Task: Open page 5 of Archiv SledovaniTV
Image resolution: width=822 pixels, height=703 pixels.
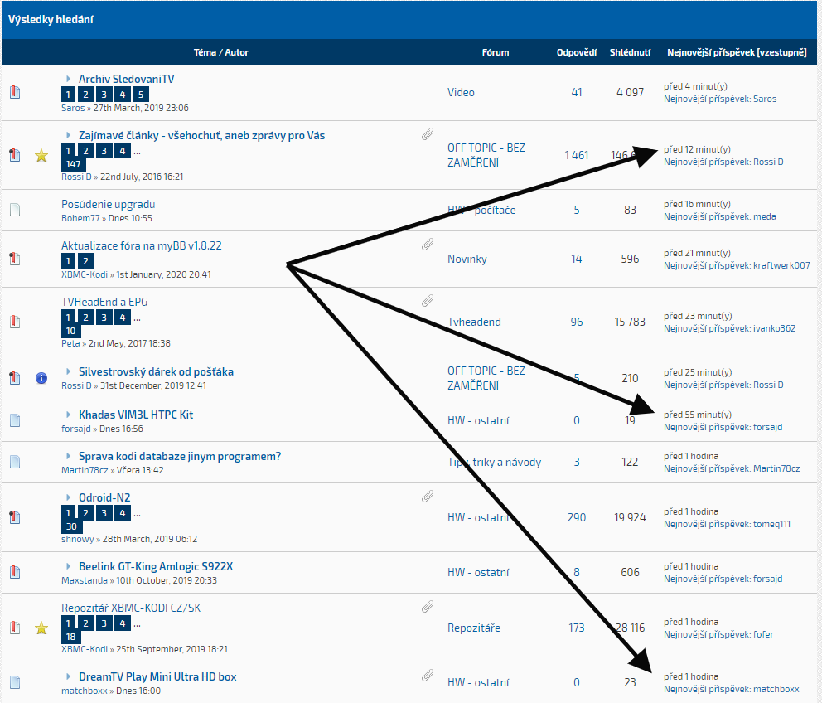Action: 142,95
